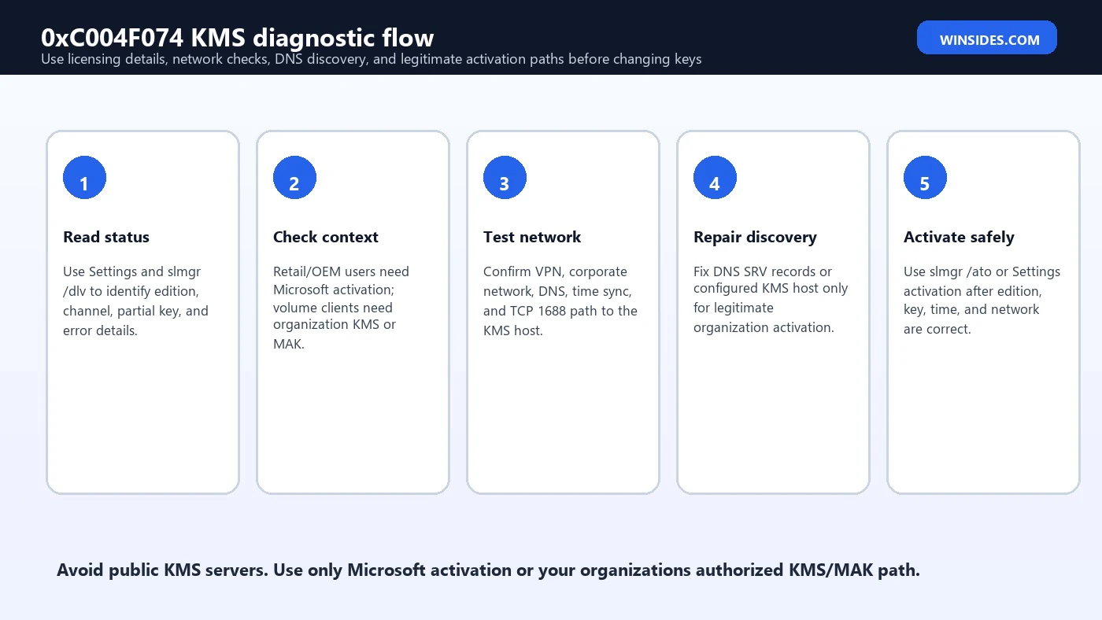Select the '0xC004F074 KMS diagnostic flow' title
Screen dimensions: 1102x620
(x=237, y=37)
